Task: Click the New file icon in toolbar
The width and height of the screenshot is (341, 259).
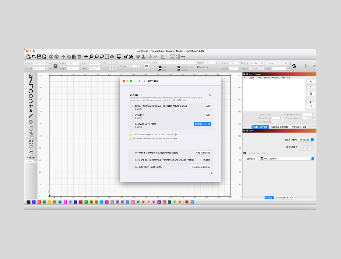Action: pyautogui.click(x=29, y=57)
